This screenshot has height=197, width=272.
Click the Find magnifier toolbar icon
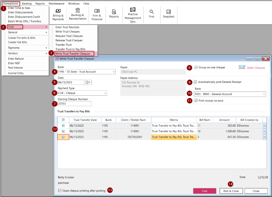tap(152, 14)
